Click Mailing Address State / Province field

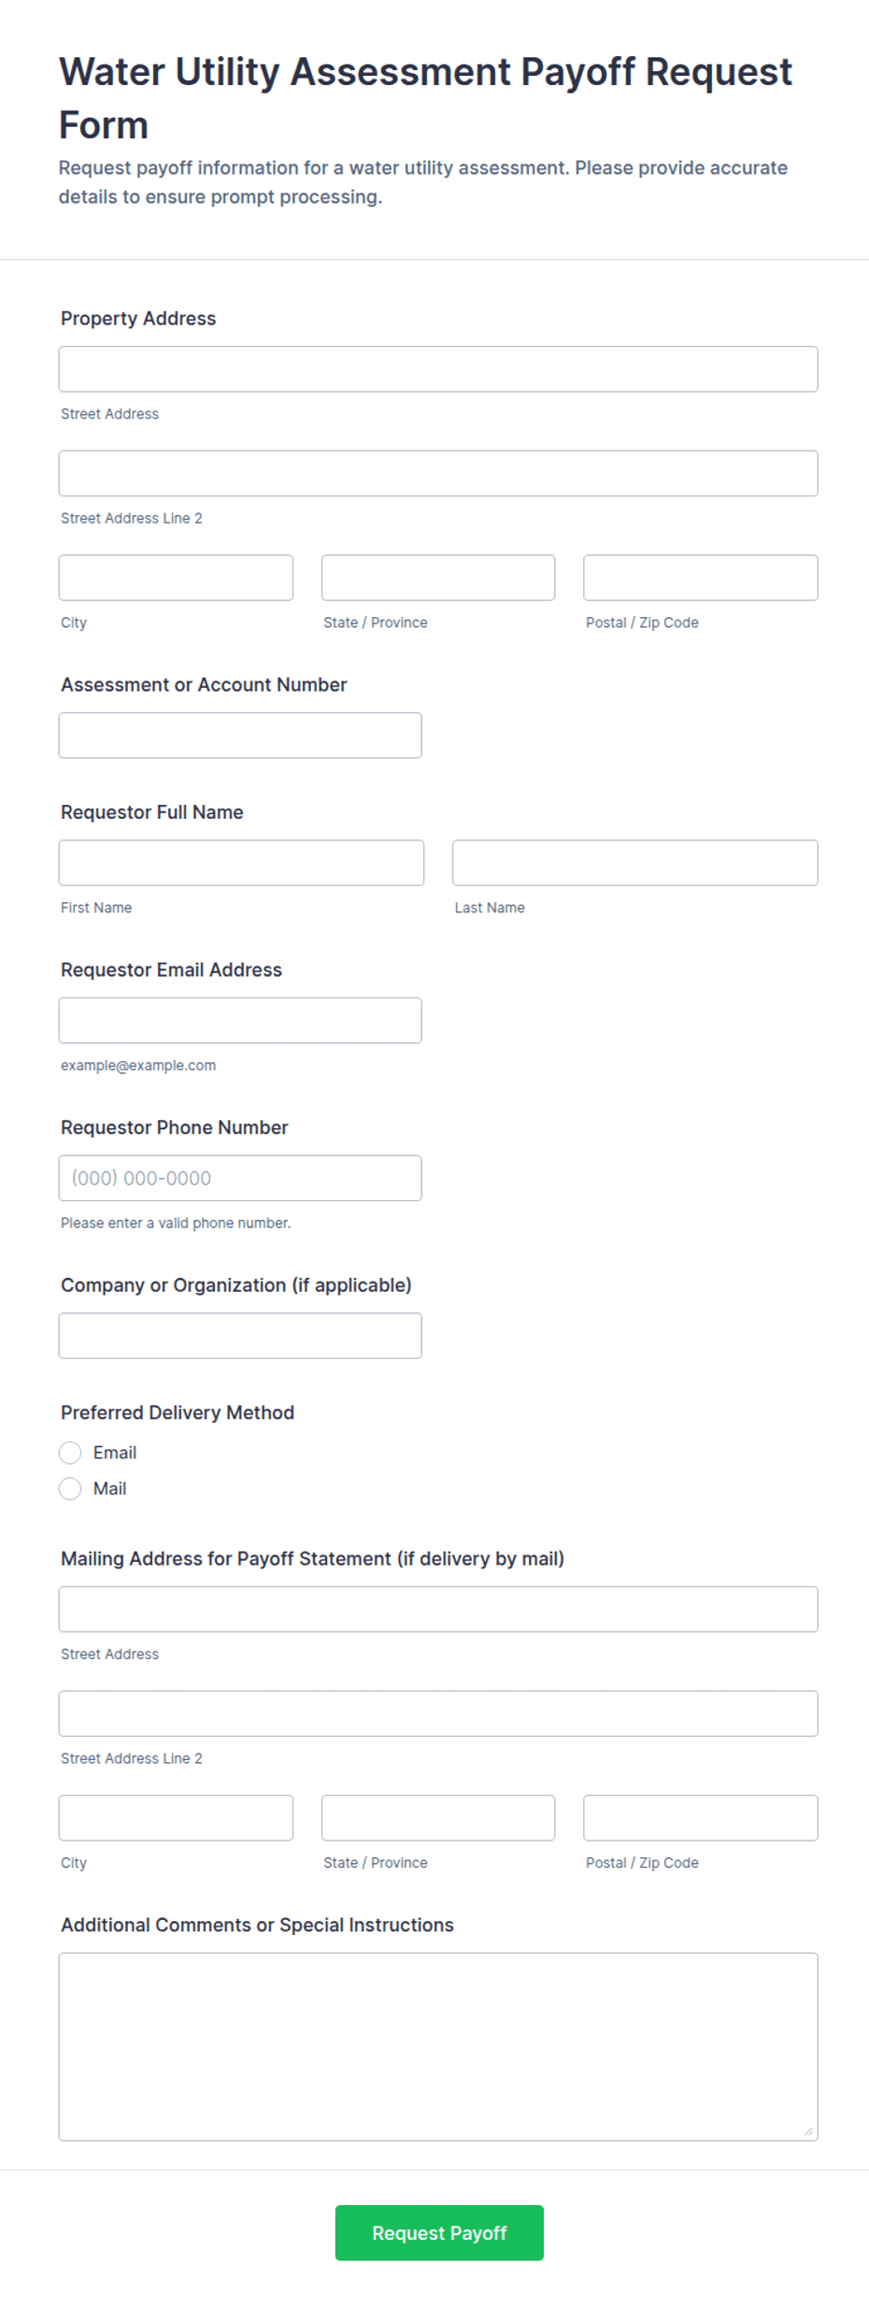coord(438,1818)
